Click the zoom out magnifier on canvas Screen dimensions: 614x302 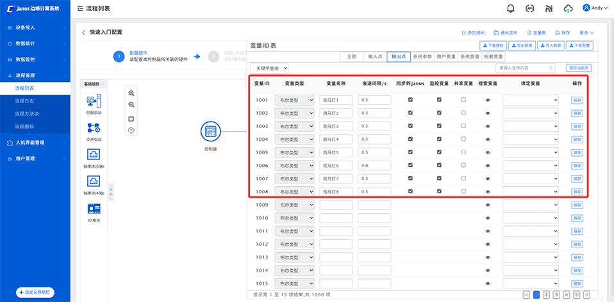pyautogui.click(x=131, y=105)
